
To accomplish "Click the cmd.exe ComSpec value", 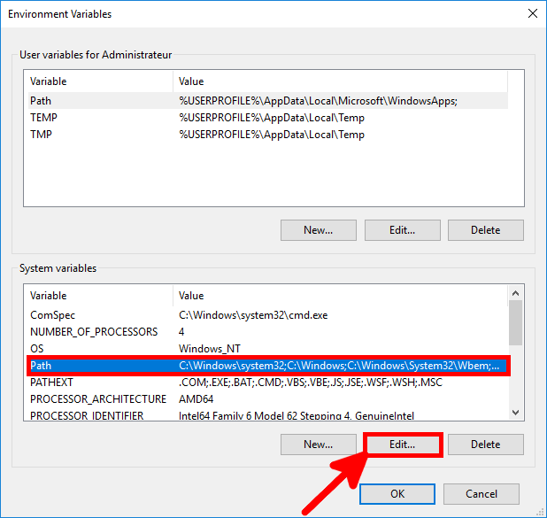I will tap(253, 315).
